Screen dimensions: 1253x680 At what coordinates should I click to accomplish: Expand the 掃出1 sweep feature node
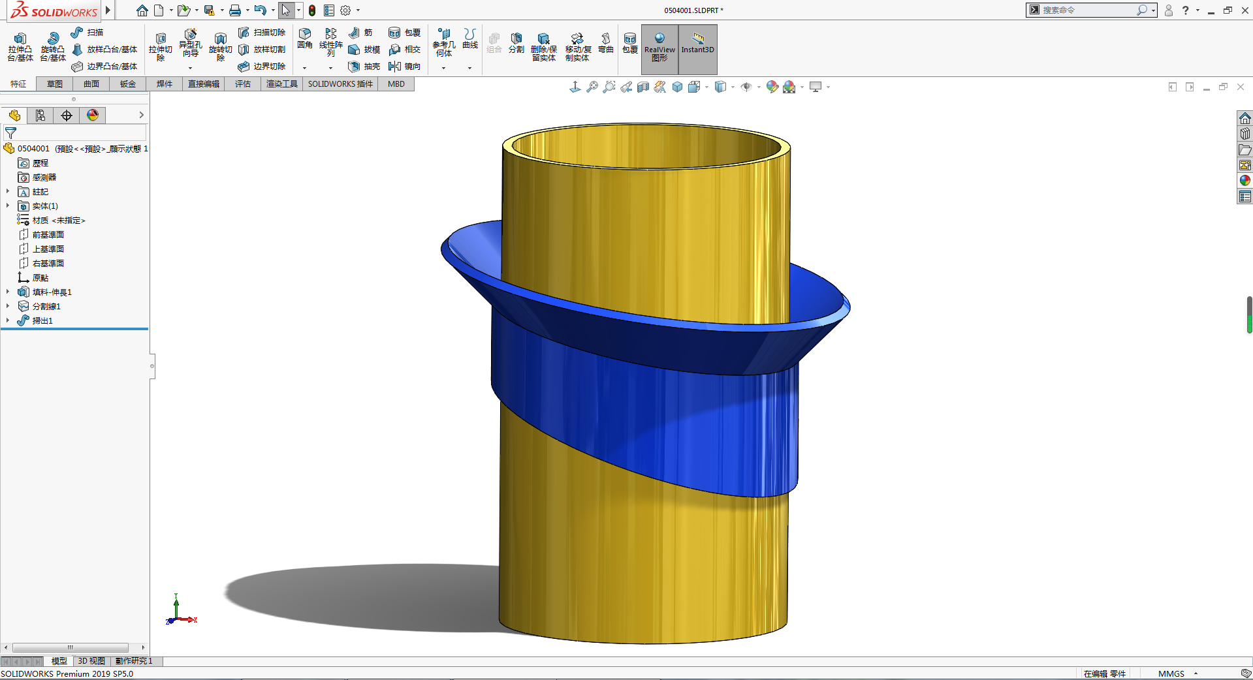point(8,320)
